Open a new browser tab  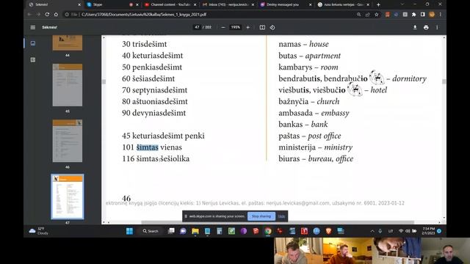click(378, 4)
